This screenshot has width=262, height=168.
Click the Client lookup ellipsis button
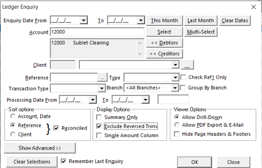tap(187, 65)
